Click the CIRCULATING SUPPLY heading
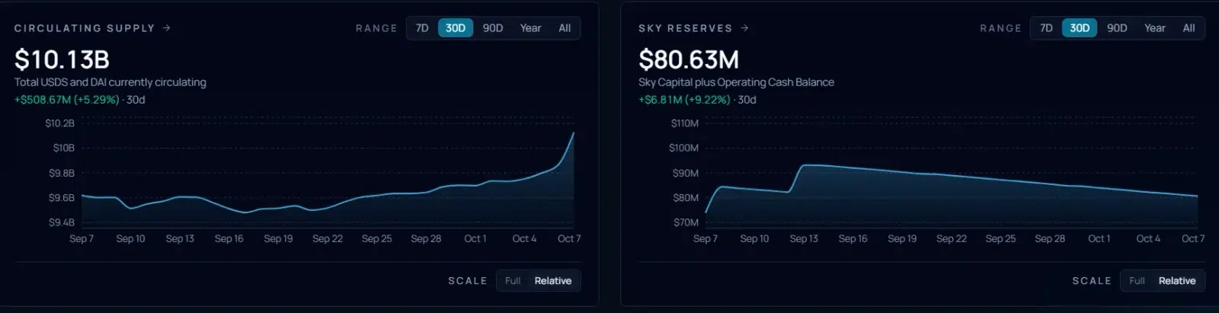This screenshot has width=1219, height=313. pos(85,28)
